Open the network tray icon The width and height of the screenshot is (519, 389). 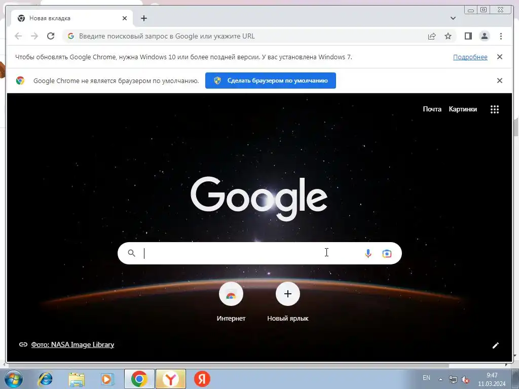click(x=453, y=379)
